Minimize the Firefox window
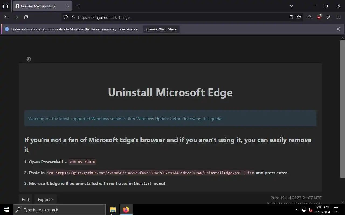345x215 pixels. pyautogui.click(x=314, y=6)
